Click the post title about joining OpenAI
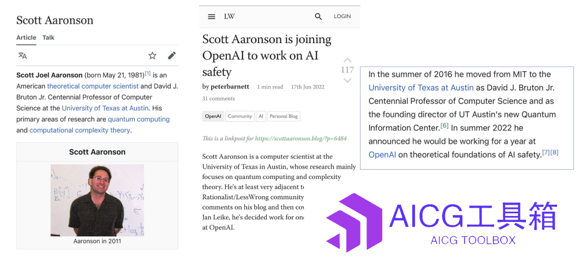The image size is (582, 258). (267, 55)
